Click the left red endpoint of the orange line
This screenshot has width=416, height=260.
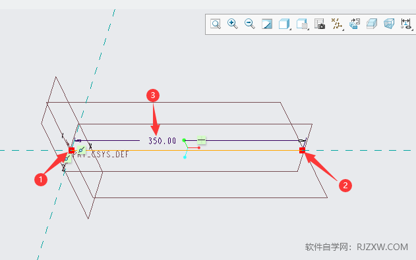click(x=71, y=150)
